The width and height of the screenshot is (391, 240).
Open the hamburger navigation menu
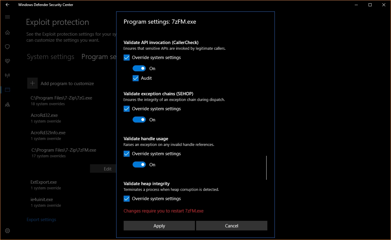(x=7, y=17)
